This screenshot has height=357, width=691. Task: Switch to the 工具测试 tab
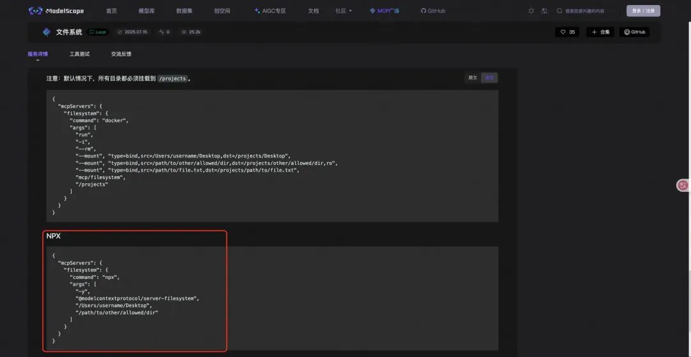pyautogui.click(x=79, y=54)
